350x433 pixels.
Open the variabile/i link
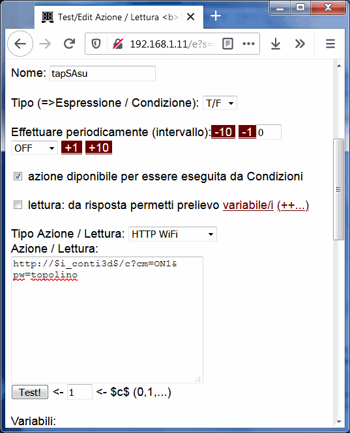click(x=248, y=205)
